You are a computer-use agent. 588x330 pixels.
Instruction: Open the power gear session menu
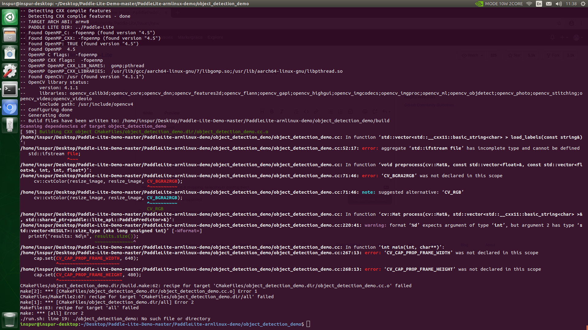[x=583, y=4]
